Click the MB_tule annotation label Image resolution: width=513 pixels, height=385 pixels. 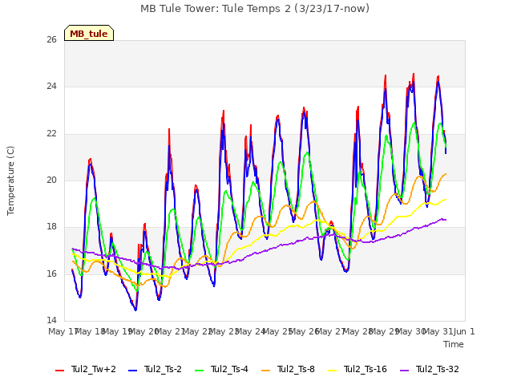point(89,33)
